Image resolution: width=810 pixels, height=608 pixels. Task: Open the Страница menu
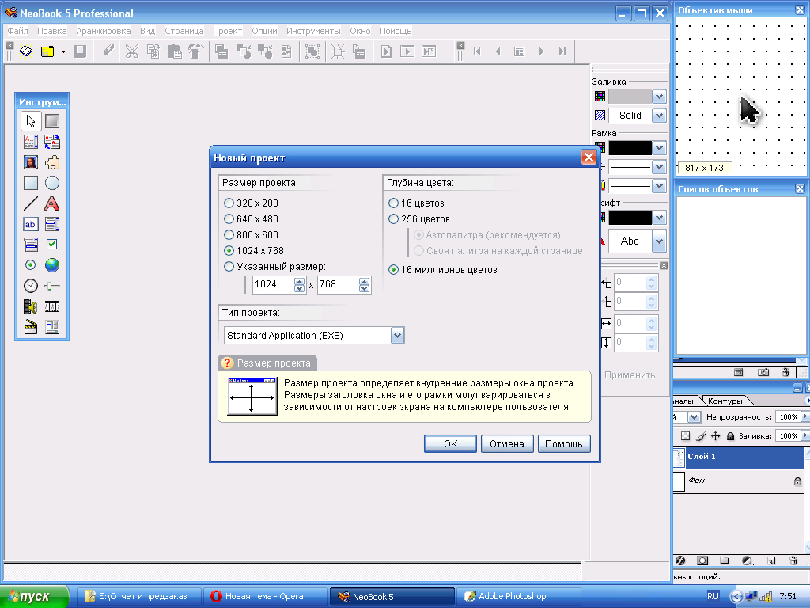184,31
